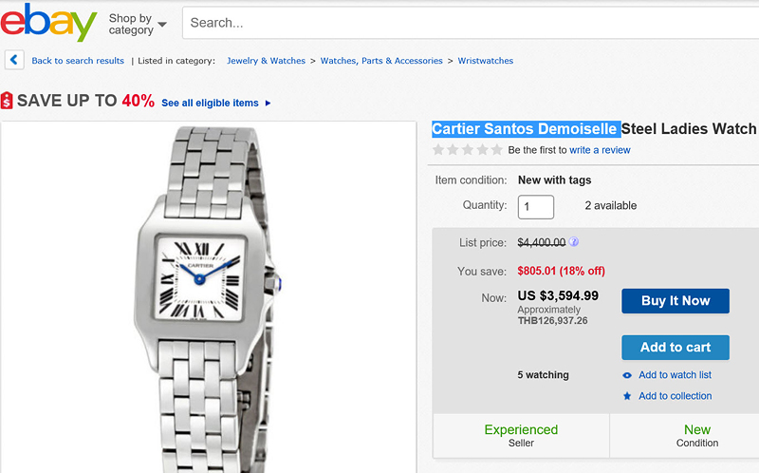Screen dimensions: 759x473
Task: Click the eye icon for watch list
Action: [627, 375]
